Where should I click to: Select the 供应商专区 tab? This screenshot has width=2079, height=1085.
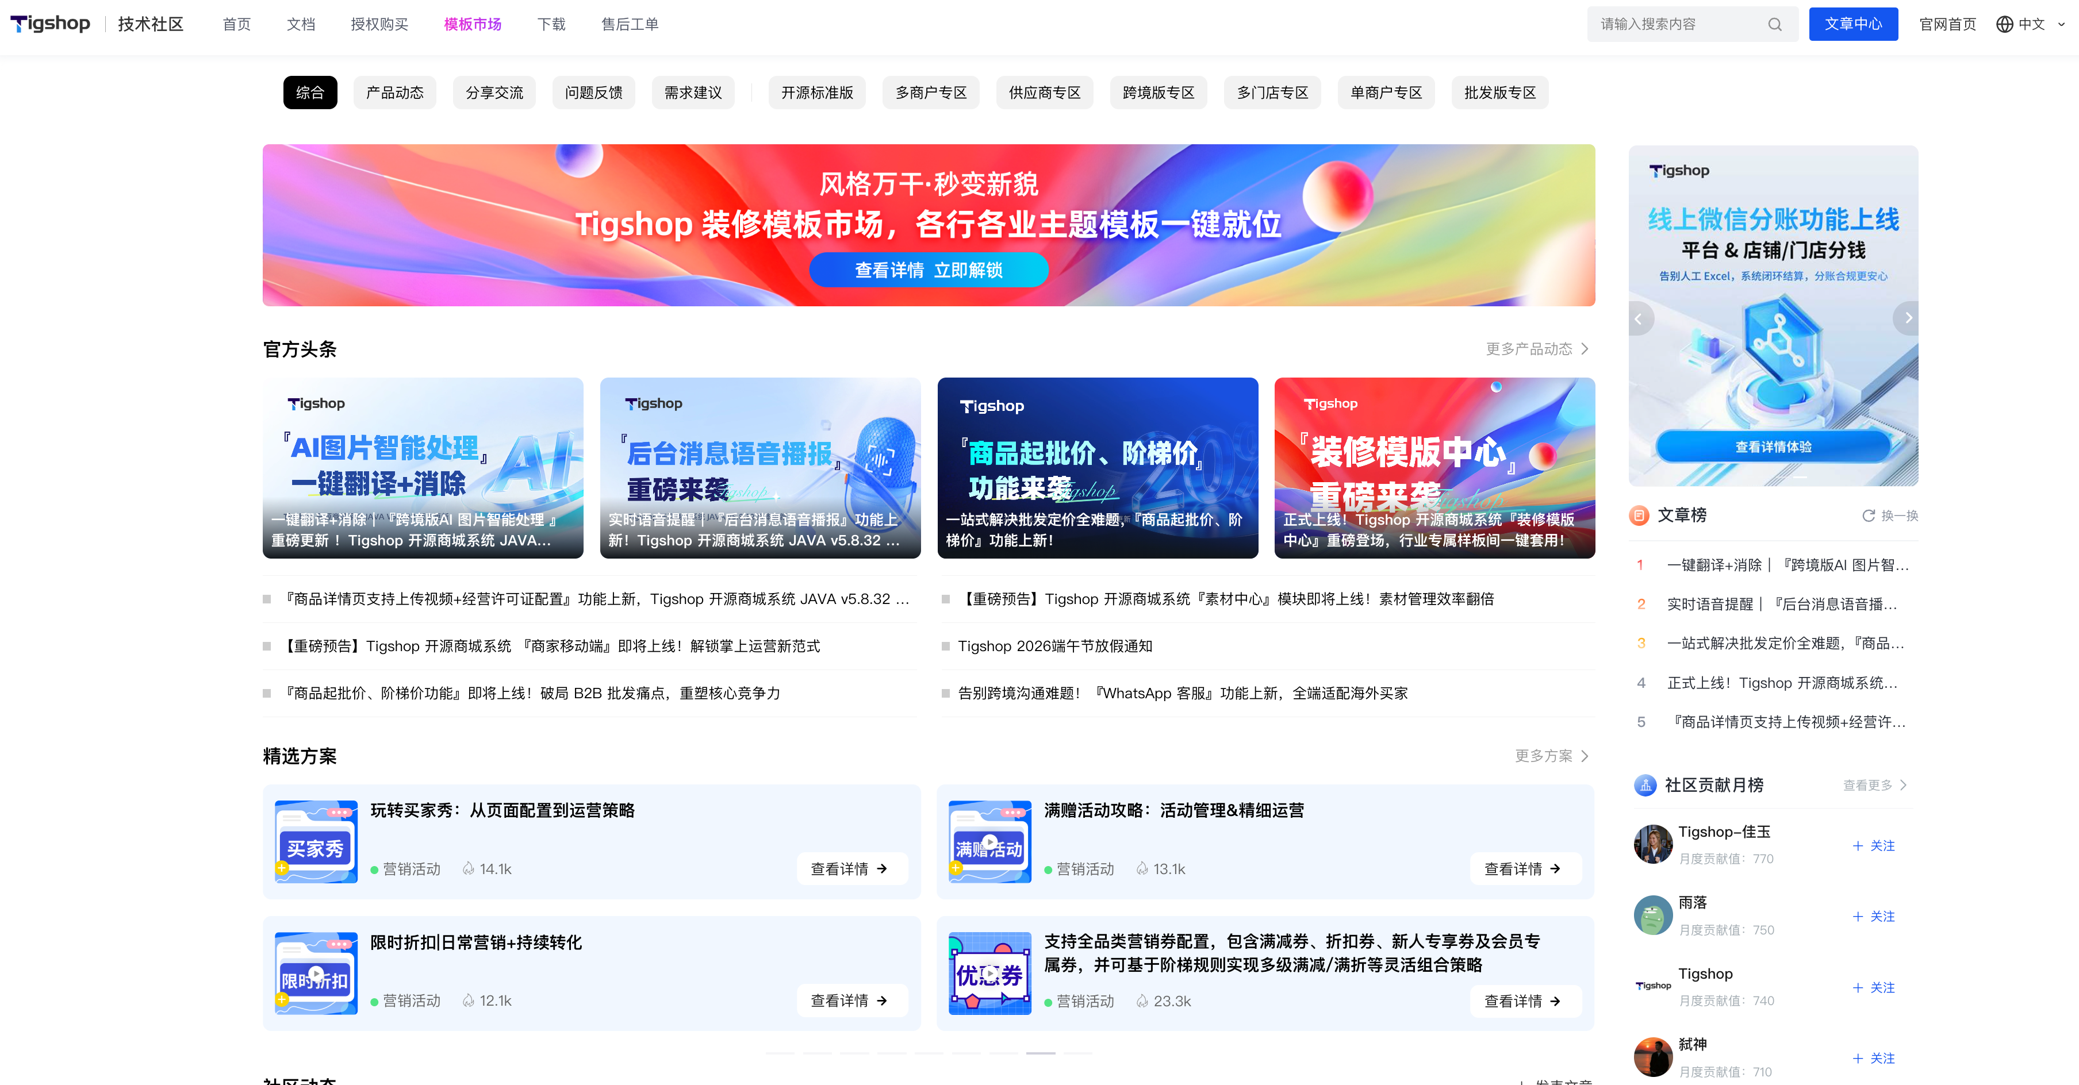1044,93
